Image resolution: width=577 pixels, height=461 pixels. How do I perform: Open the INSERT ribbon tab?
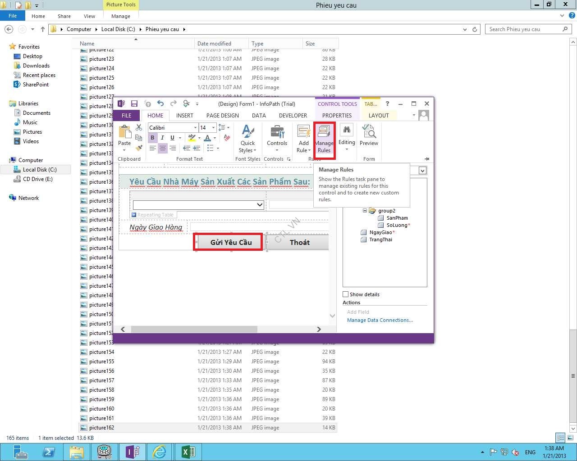click(x=184, y=116)
